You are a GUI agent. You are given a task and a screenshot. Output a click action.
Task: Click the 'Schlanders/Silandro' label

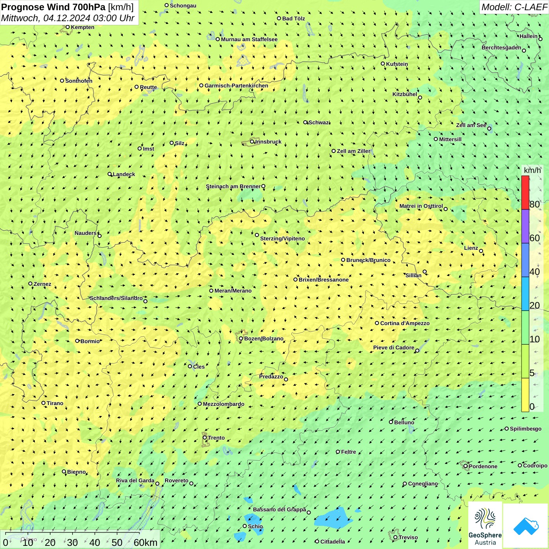click(x=116, y=298)
